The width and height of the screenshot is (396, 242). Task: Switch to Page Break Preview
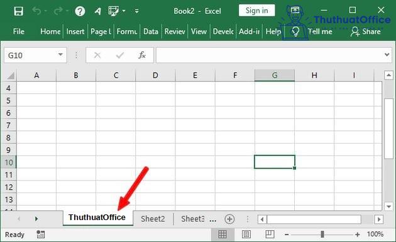click(x=270, y=234)
